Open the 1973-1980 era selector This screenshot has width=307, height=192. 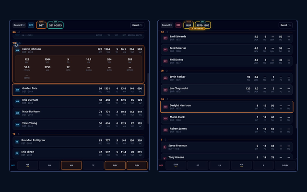203,25
